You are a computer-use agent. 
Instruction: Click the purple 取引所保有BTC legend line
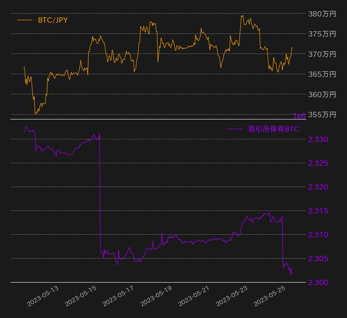(x=235, y=129)
